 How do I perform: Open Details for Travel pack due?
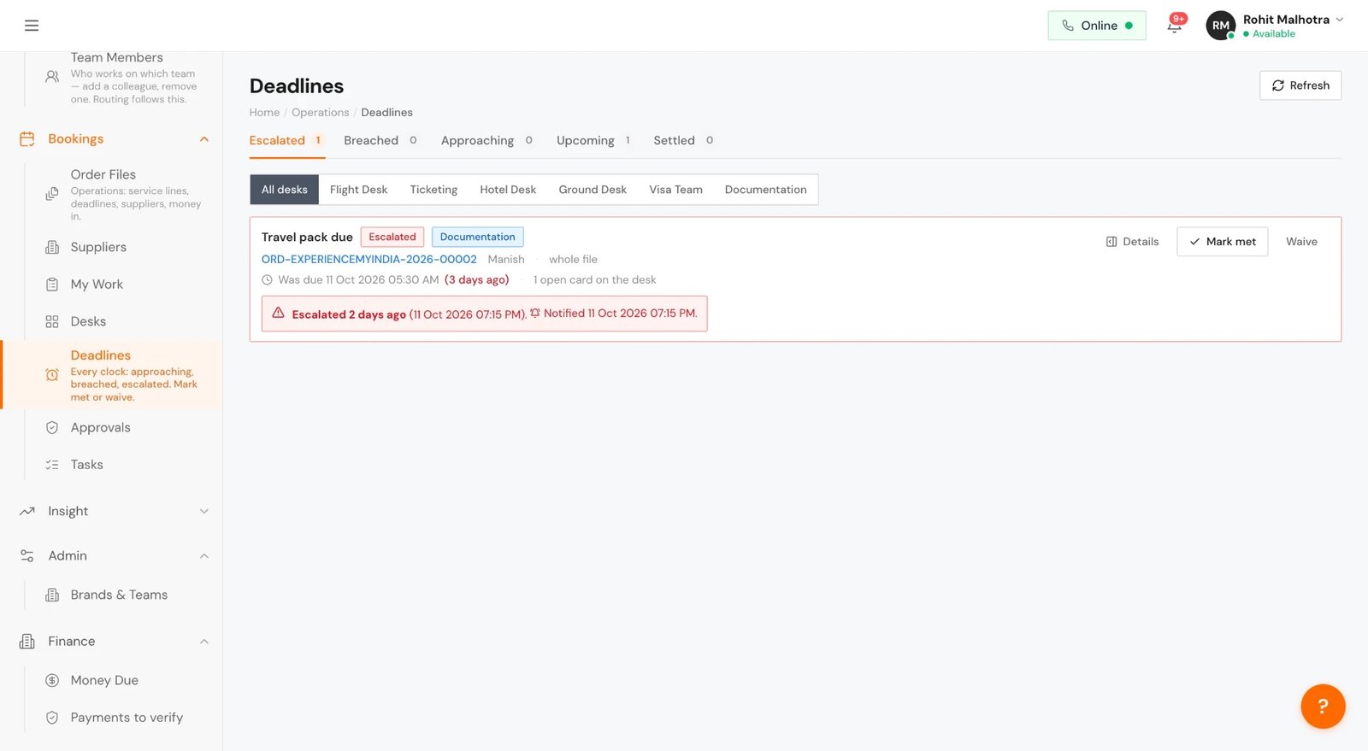[x=1132, y=242]
